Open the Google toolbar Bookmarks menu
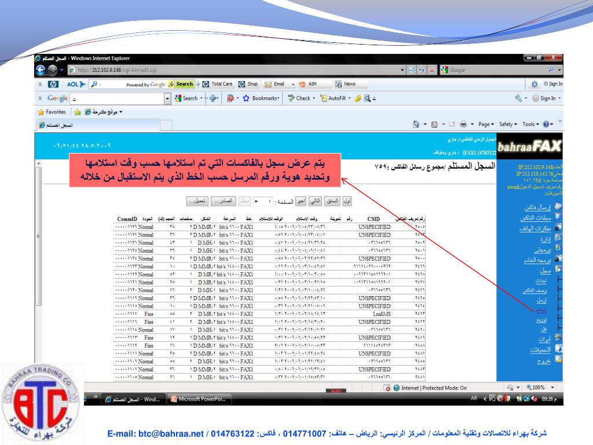593x445 pixels. [261, 99]
